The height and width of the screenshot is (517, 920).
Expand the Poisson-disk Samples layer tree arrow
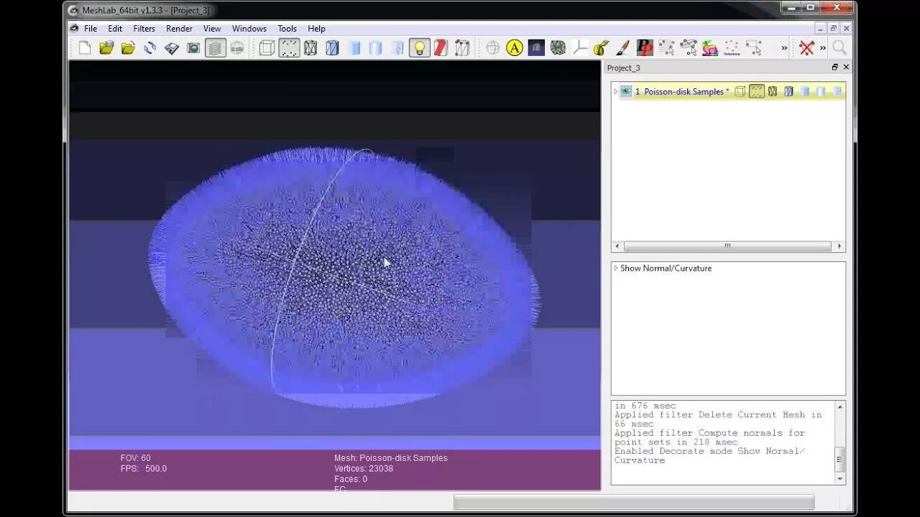point(616,91)
